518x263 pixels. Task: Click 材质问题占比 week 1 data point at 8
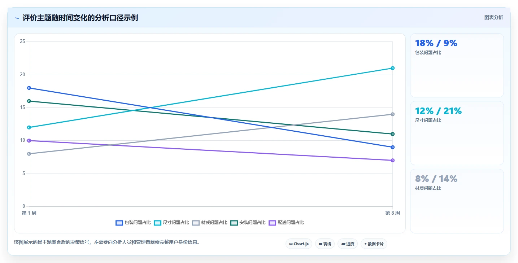point(29,154)
